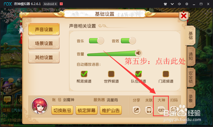213x127 pixels.
Task: Click the volume speaker icon on slider
Action: click(138, 53)
